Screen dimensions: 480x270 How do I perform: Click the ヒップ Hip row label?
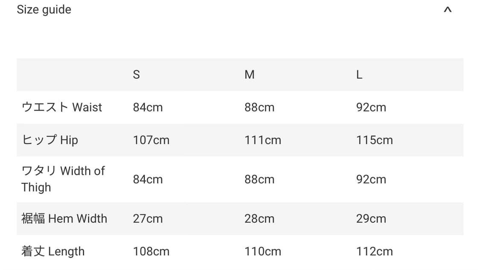click(49, 140)
